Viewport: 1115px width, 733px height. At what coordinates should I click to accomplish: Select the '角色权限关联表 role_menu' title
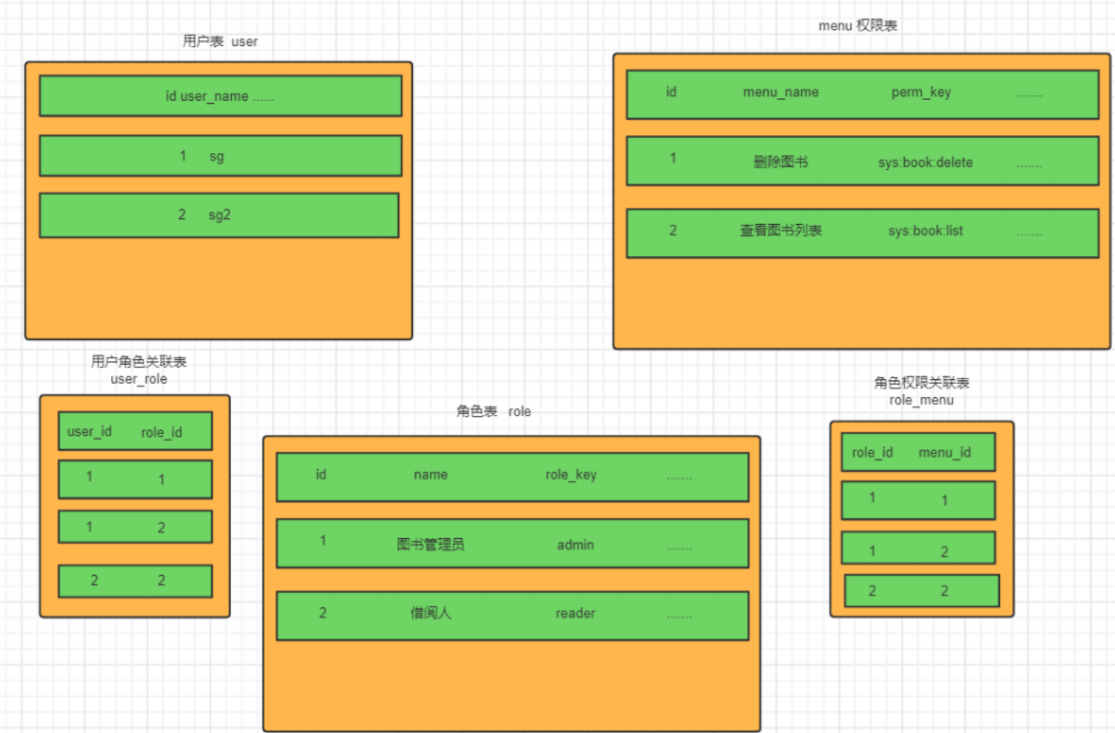click(922, 391)
